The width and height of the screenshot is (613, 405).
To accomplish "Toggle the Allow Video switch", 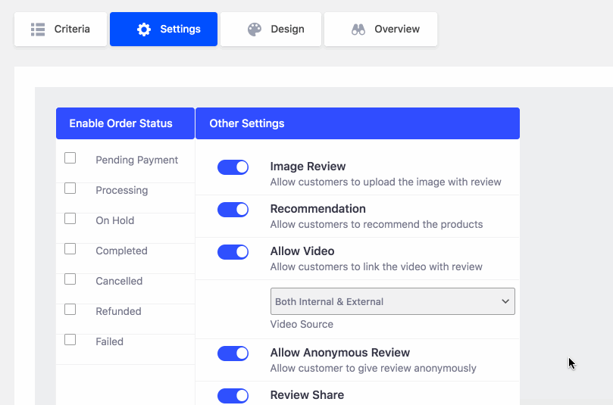I will tap(233, 252).
